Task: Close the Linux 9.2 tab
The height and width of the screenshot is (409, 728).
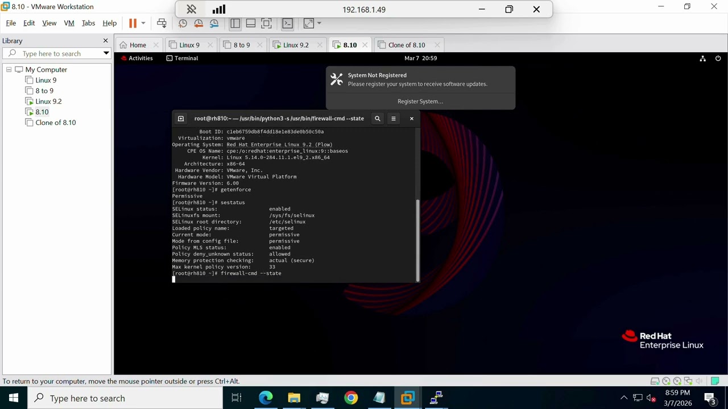Action: click(x=320, y=45)
